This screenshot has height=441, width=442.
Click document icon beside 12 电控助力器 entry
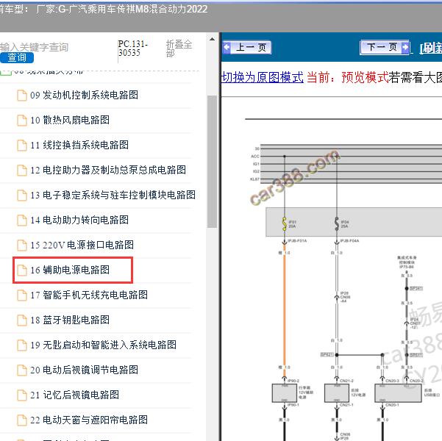(22, 171)
